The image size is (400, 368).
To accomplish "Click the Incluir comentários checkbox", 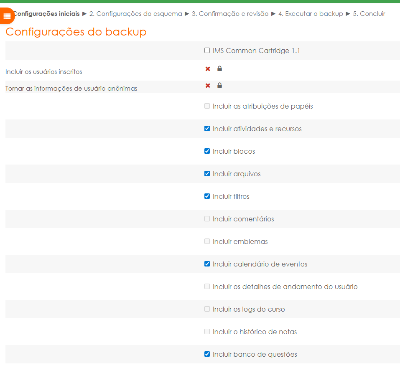I will coord(207,219).
